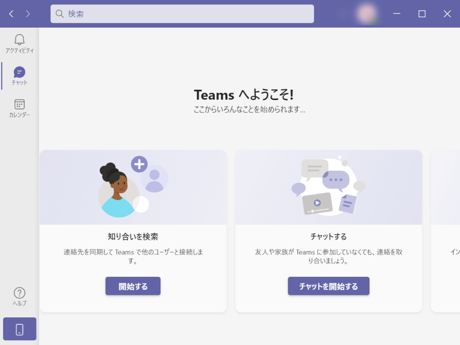Go forward with the right arrow
This screenshot has width=460, height=345.
point(28,14)
